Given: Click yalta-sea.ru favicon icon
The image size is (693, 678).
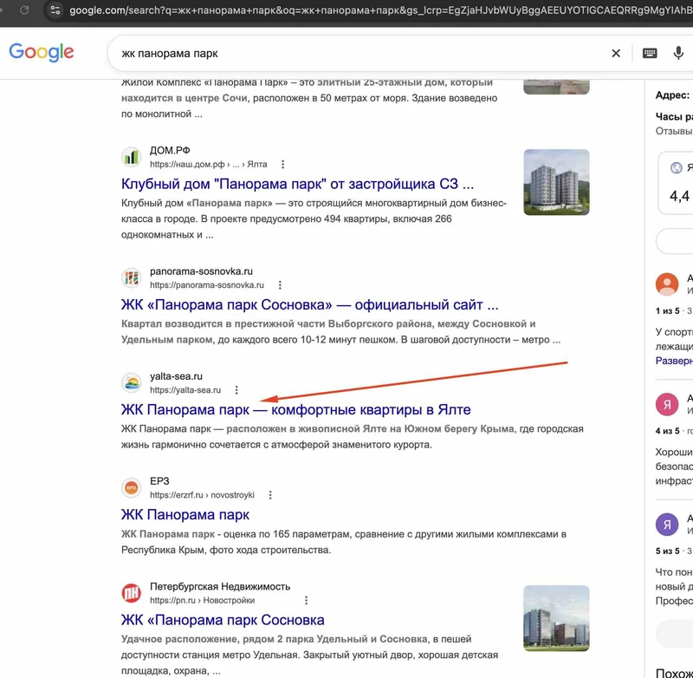Looking at the screenshot, I should [x=132, y=382].
